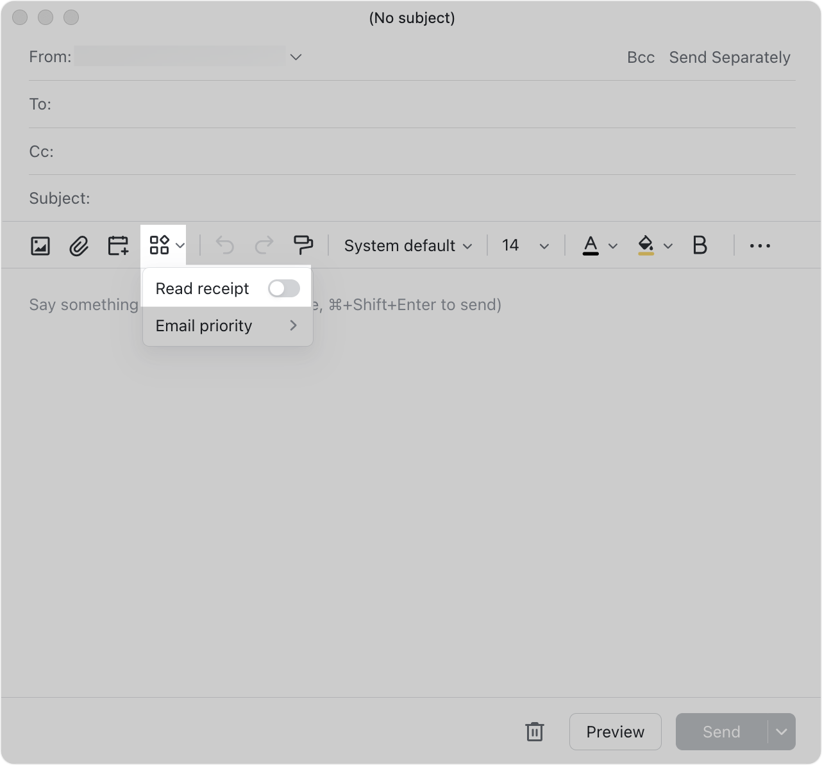The width and height of the screenshot is (822, 765).
Task: Toggle bold text formatting
Action: [x=700, y=245]
